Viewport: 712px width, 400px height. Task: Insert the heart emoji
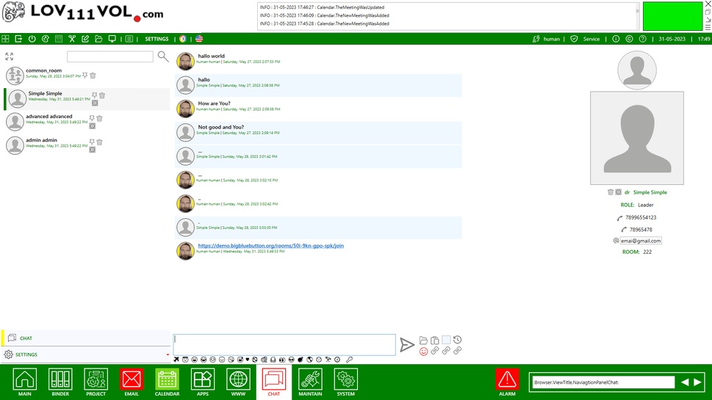(248, 360)
